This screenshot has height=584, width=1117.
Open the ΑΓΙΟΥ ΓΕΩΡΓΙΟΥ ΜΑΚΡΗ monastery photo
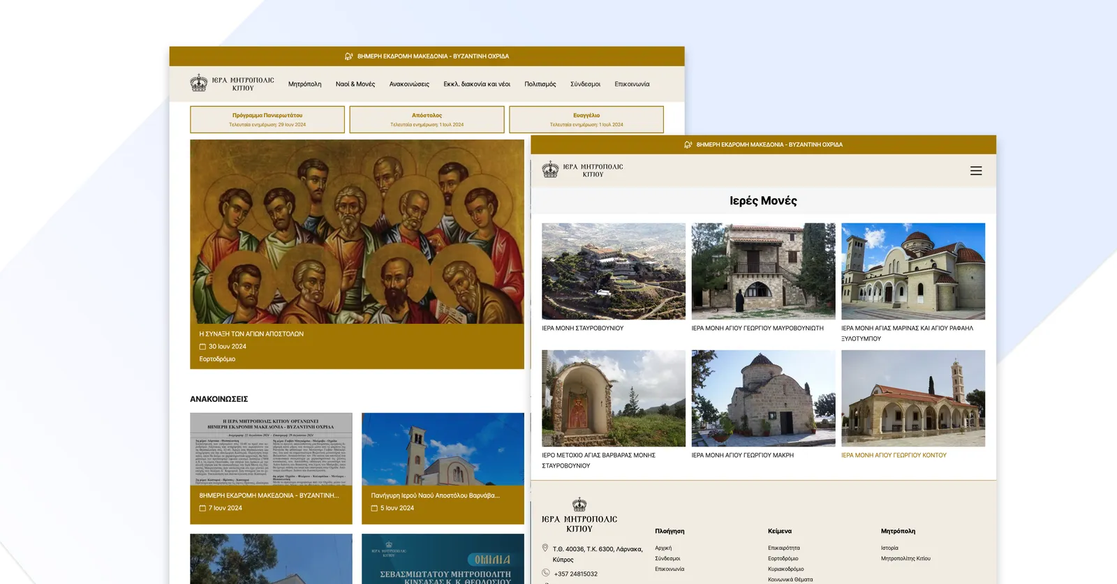[x=763, y=398]
